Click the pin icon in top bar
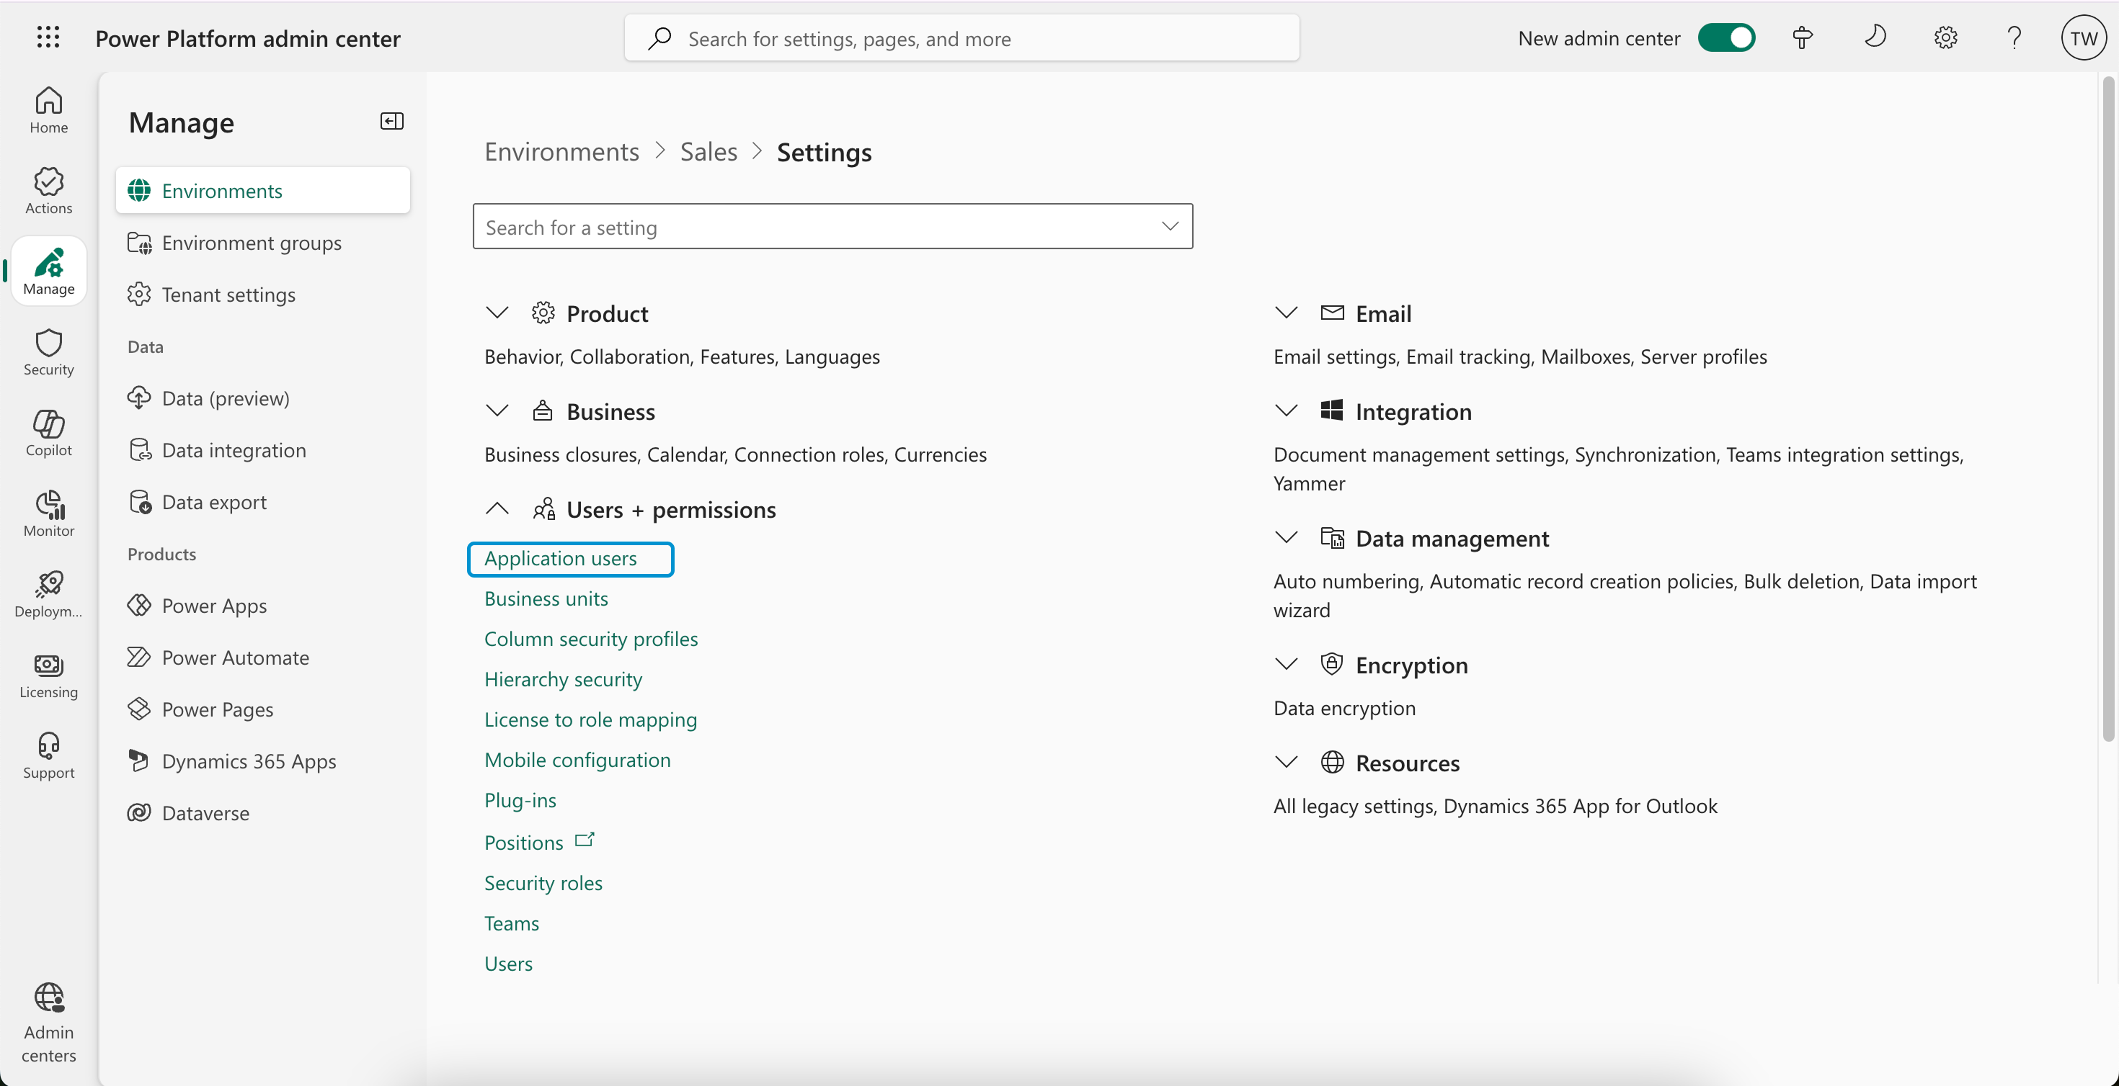This screenshot has height=1086, width=2119. pyautogui.click(x=1803, y=38)
